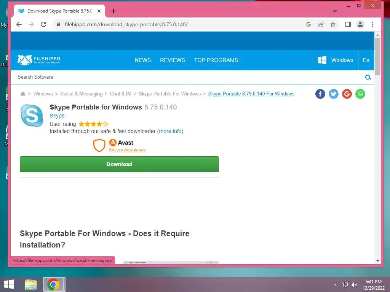Open the Windows Start menu
The height and width of the screenshot is (292, 390).
tap(9, 284)
